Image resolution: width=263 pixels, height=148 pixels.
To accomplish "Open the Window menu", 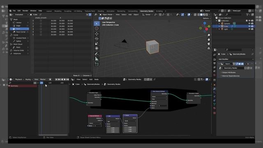I will [x=33, y=11].
